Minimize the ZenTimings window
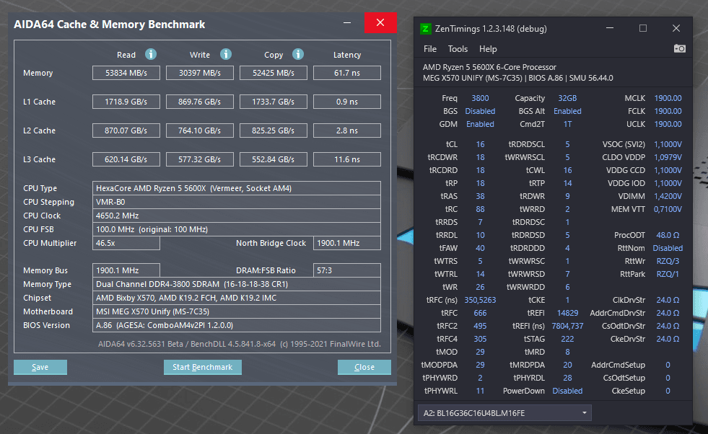708x434 pixels. [610, 28]
